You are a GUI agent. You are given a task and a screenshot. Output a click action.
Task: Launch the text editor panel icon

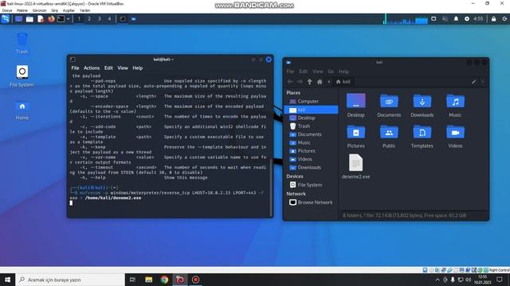coord(41,19)
